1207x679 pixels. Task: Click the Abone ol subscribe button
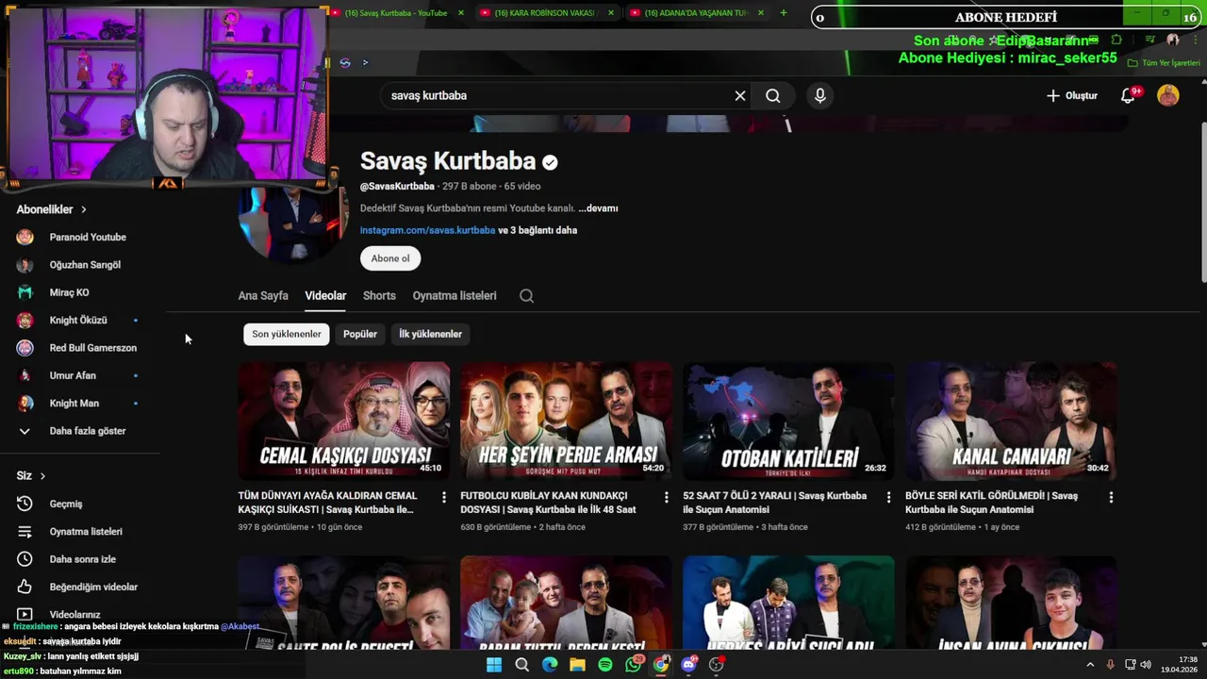(x=390, y=258)
